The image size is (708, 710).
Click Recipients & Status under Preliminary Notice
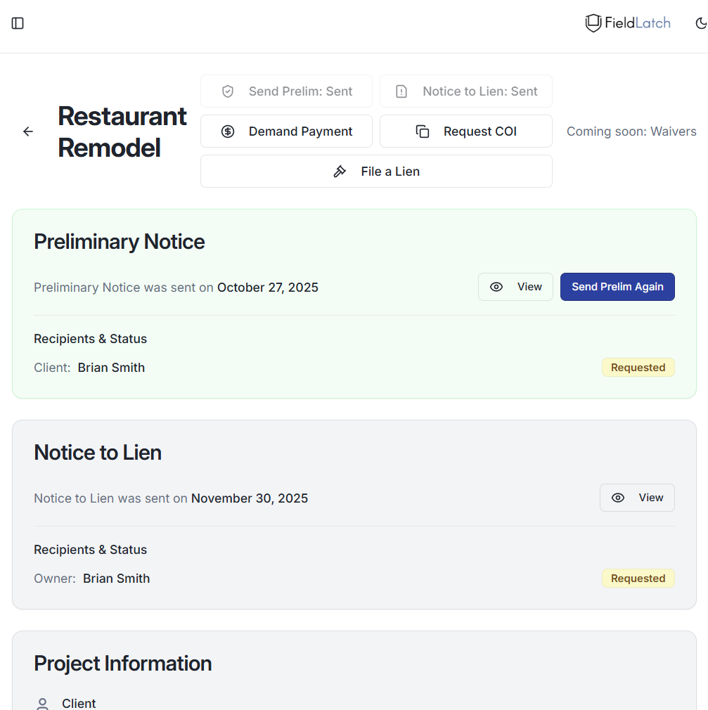(91, 339)
